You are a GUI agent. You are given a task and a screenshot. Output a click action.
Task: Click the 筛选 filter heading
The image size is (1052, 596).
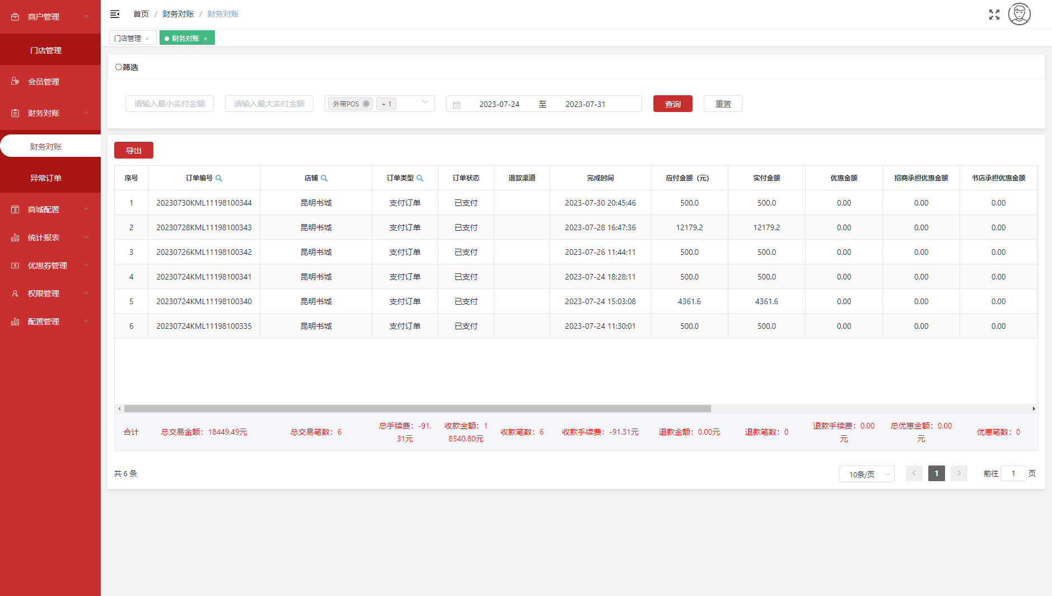(x=127, y=67)
